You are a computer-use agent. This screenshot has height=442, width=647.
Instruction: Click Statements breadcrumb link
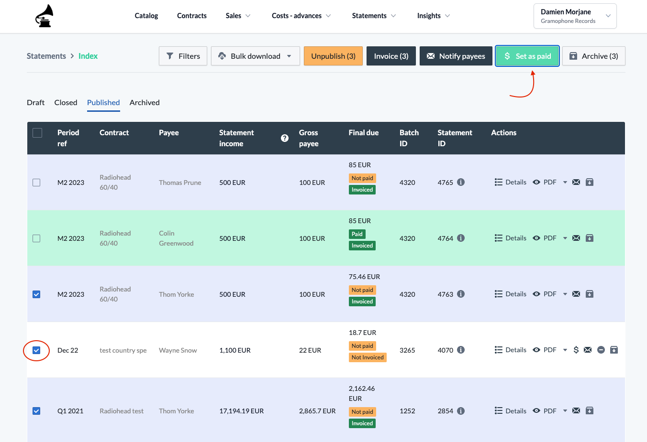(46, 56)
